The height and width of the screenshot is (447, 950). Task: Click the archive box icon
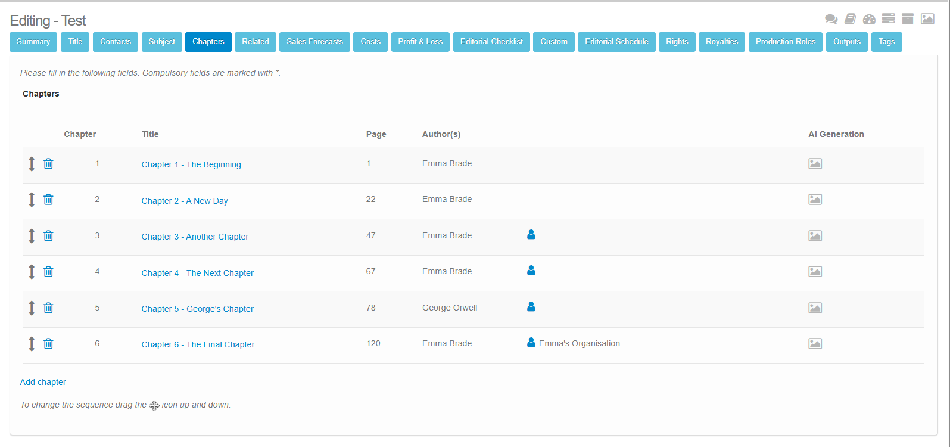(x=907, y=19)
